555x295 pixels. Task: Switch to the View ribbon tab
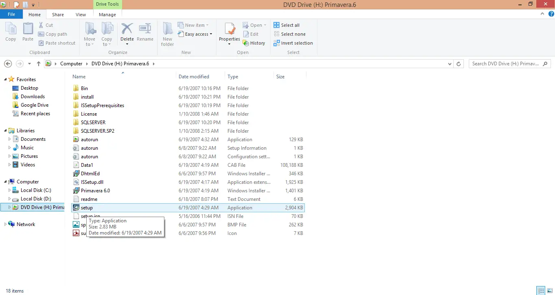pos(81,14)
